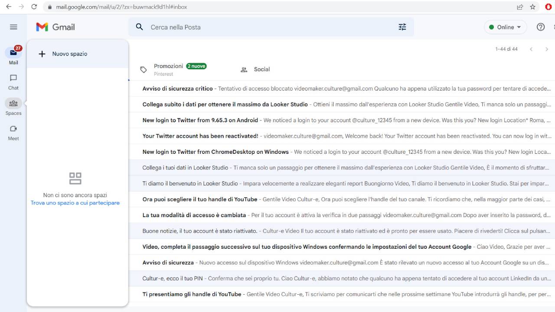Show search options filter icon
Viewport: 555px width, 312px height.
(402, 27)
